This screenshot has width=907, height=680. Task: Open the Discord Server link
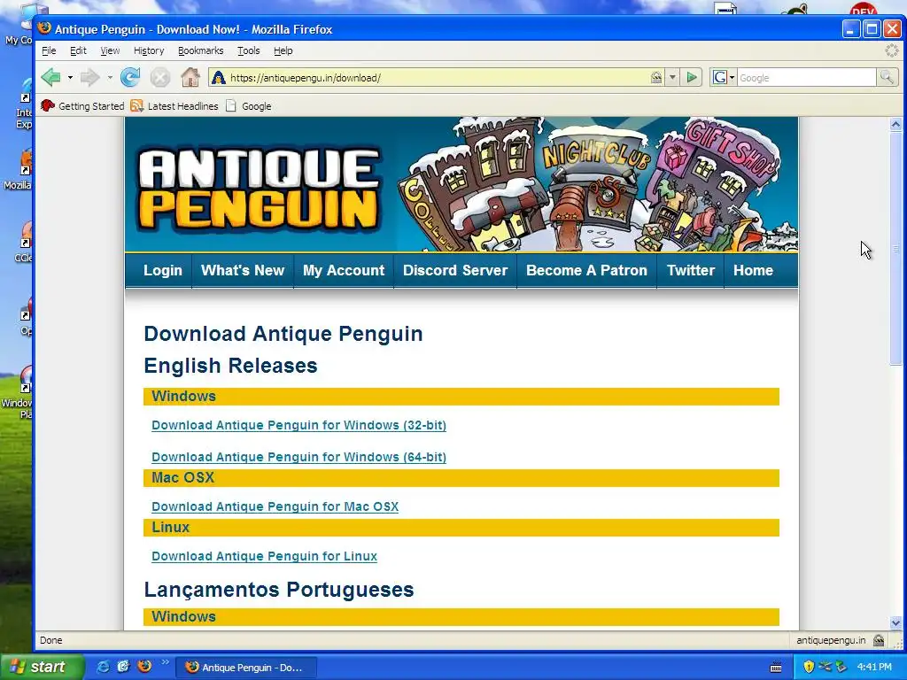click(455, 270)
